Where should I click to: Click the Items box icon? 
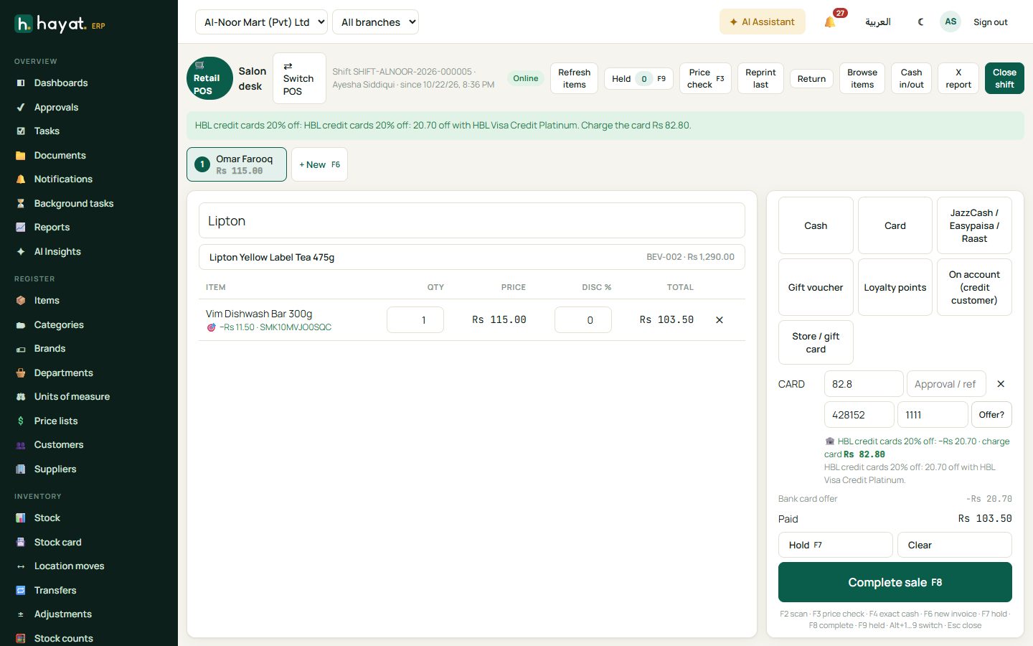pos(21,301)
